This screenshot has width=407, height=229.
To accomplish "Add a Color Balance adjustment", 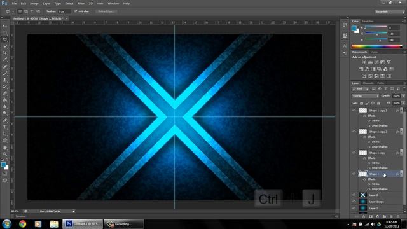I will pyautogui.click(x=367, y=69).
